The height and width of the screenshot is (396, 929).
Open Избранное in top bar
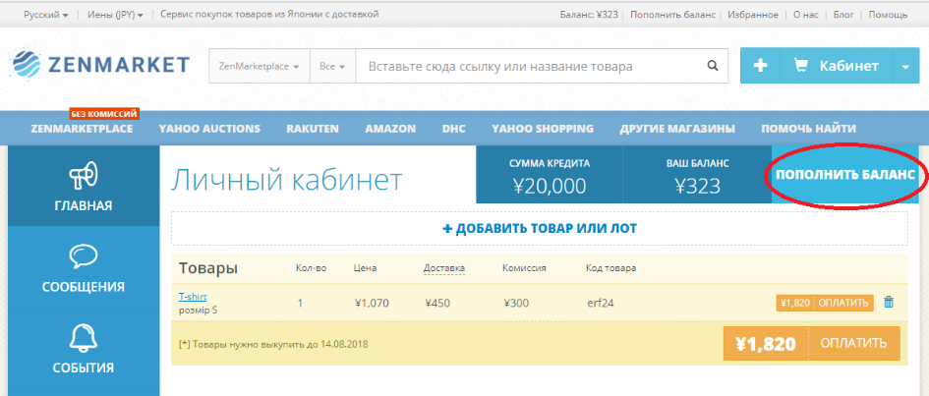(x=753, y=14)
